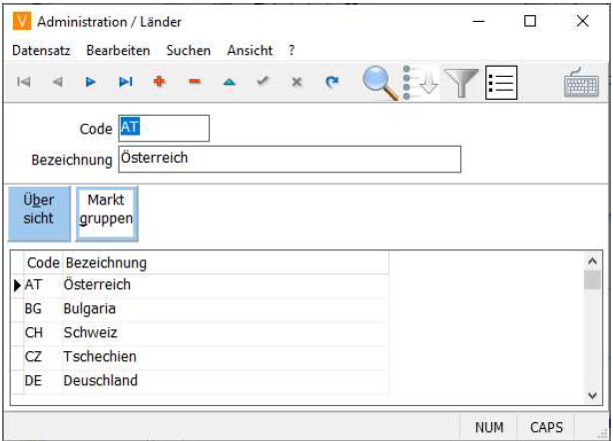
Task: Go to the first record
Action: pyautogui.click(x=23, y=83)
